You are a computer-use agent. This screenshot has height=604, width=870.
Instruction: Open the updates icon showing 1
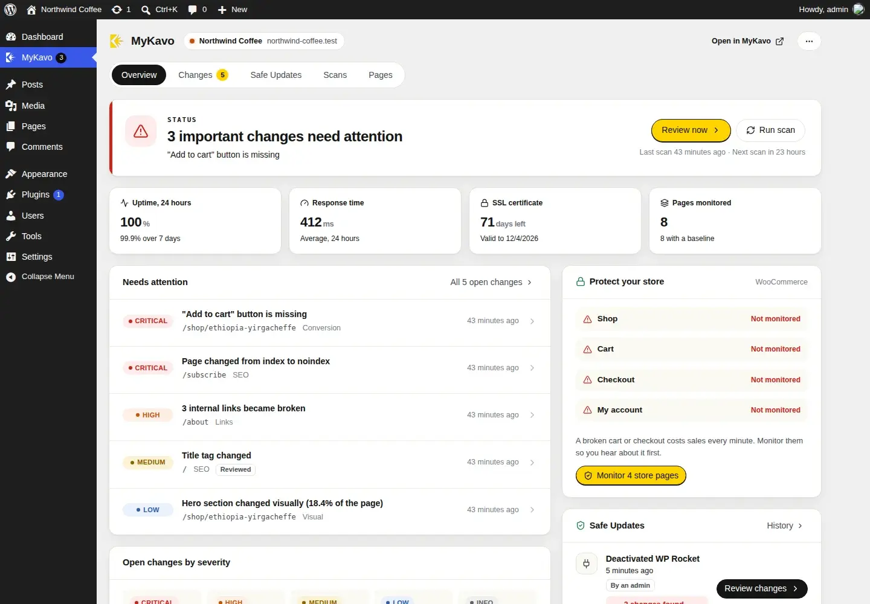[121, 10]
